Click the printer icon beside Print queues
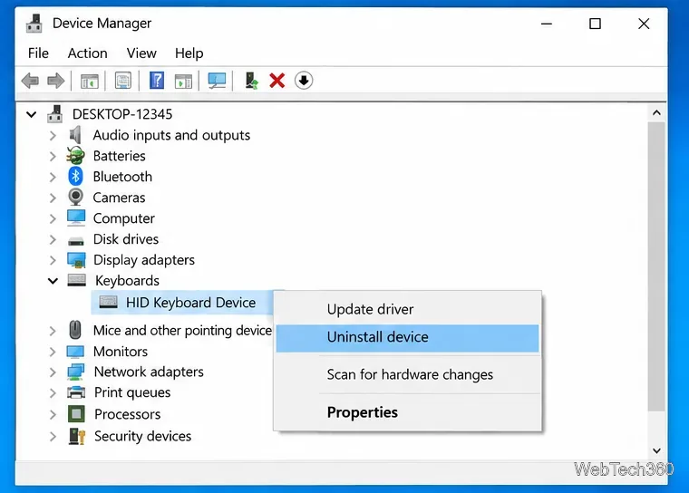 [x=76, y=391]
